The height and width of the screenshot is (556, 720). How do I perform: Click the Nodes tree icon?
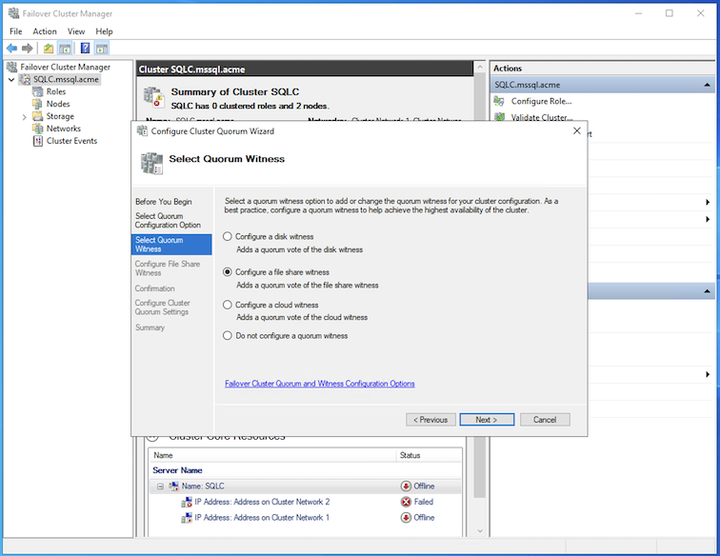coord(38,104)
